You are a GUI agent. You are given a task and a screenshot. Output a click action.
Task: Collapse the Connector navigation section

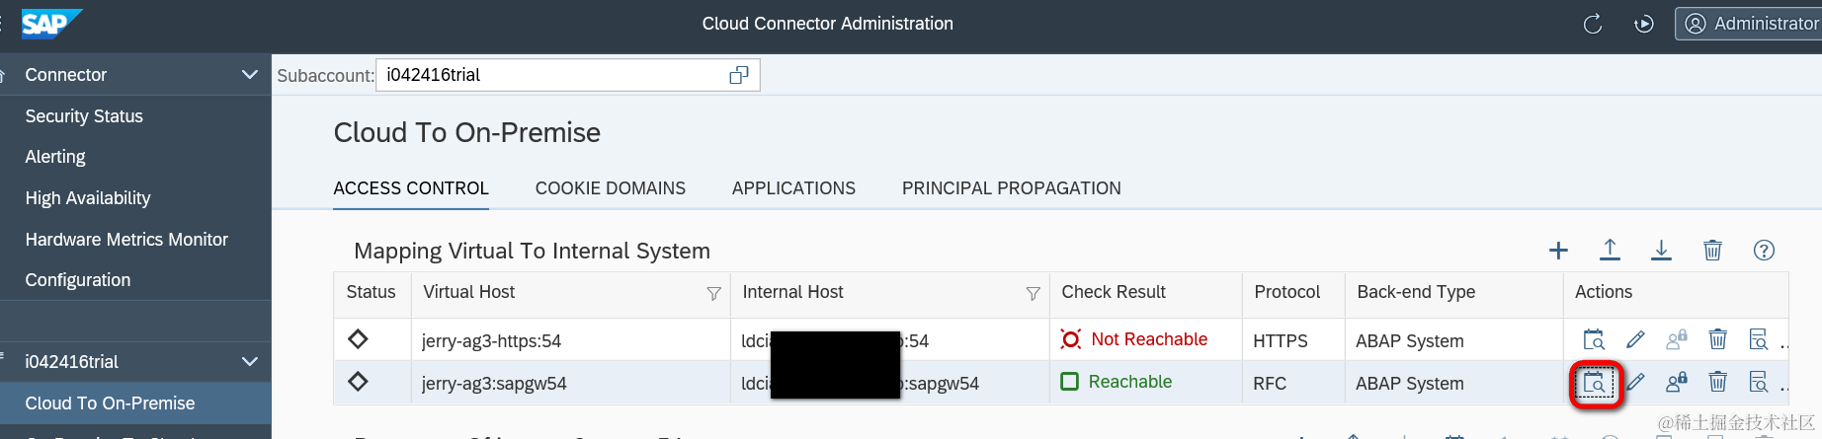[x=249, y=75]
